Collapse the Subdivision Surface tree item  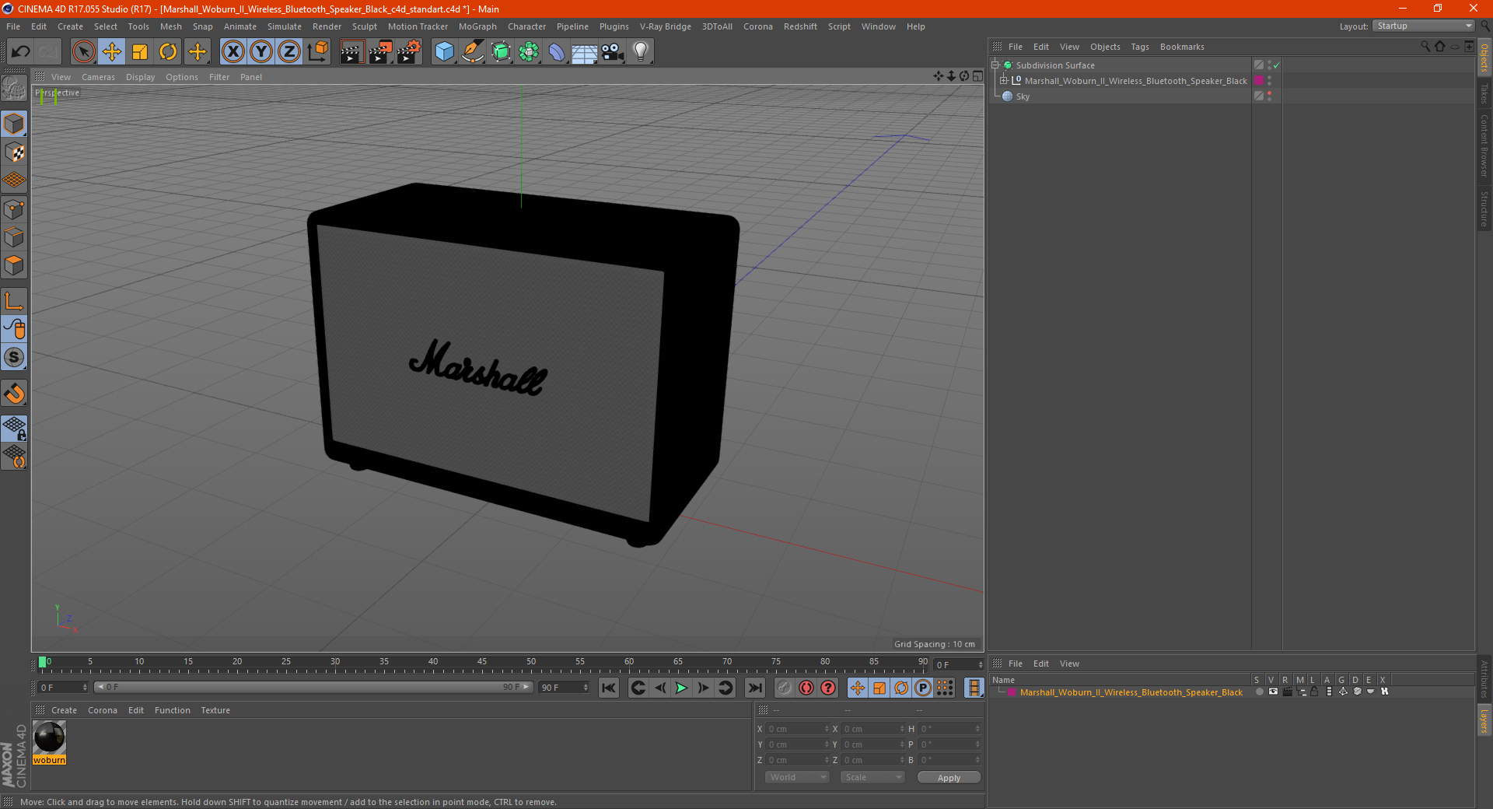point(995,65)
